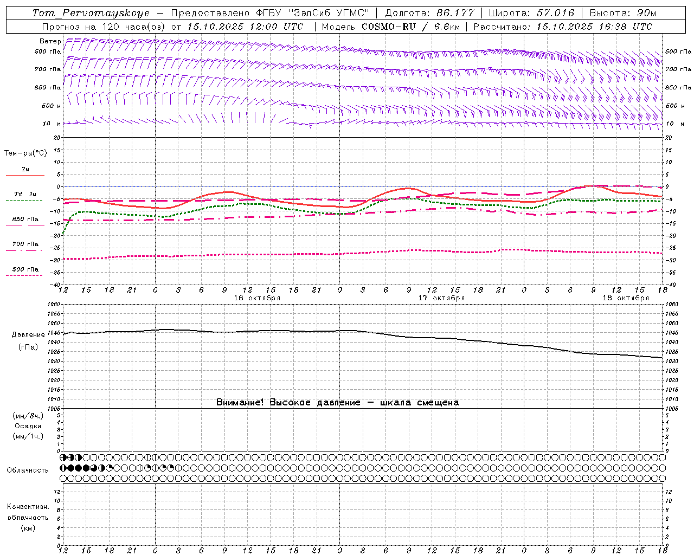Select the "Облачность" cloudiness label
Screen dimensions: 694x555
click(x=28, y=470)
